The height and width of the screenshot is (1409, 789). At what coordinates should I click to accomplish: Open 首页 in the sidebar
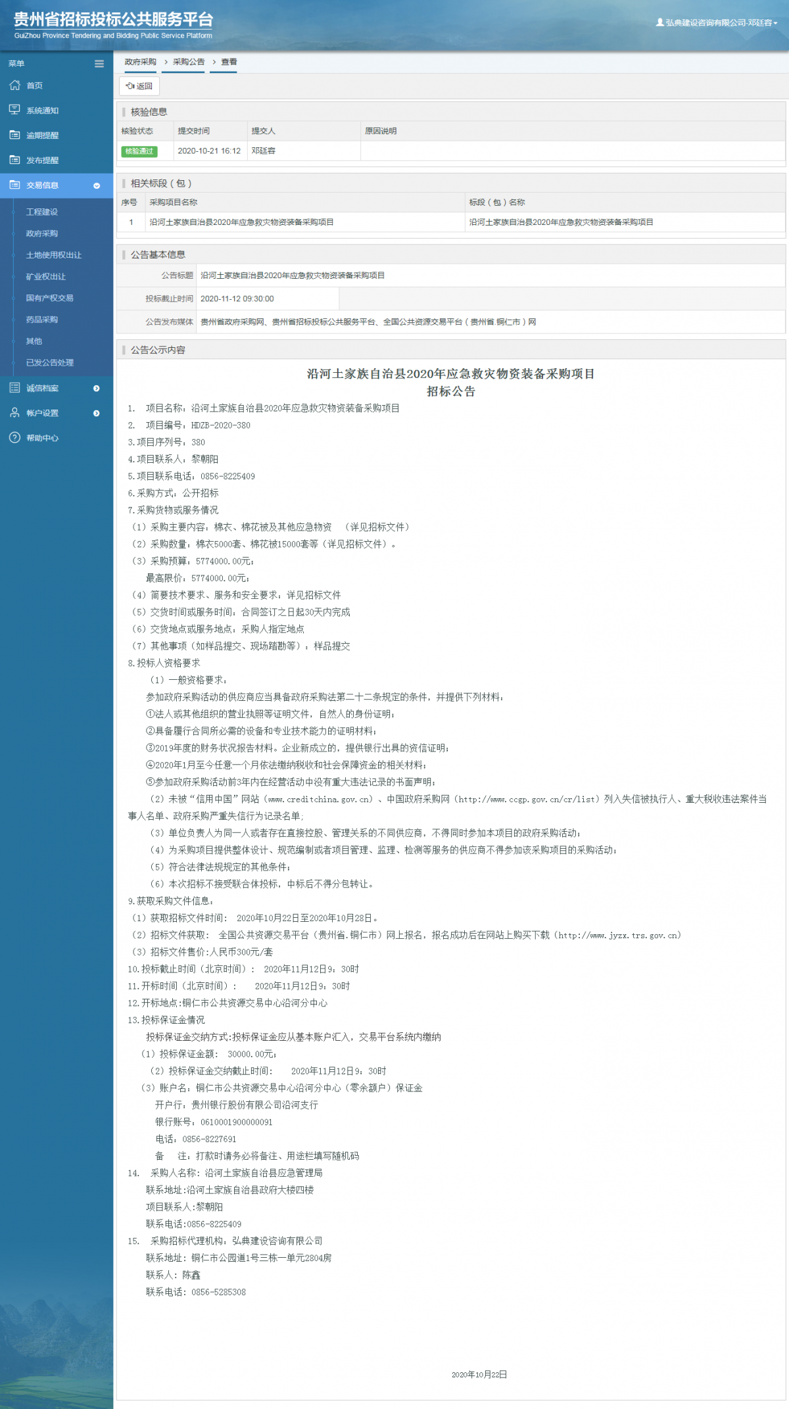(34, 85)
